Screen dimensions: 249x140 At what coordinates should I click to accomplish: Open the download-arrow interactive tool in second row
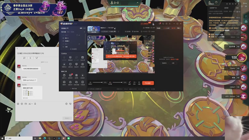click(64, 65)
